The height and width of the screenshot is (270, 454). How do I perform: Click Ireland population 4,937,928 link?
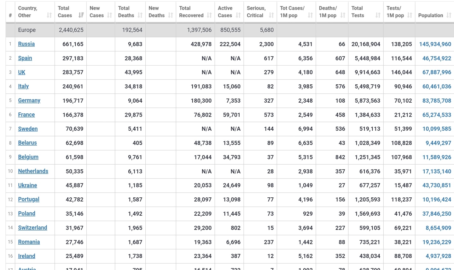click(438, 256)
